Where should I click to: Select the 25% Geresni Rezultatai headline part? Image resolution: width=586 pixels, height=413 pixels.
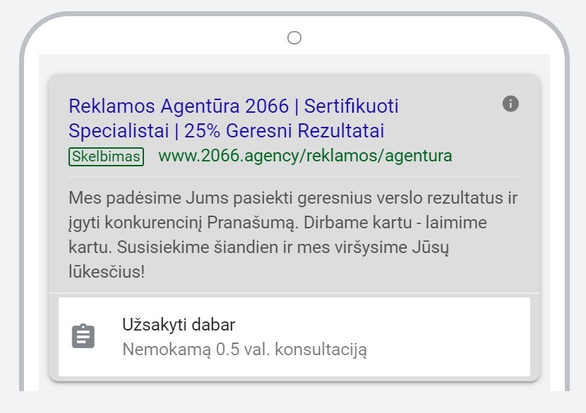[x=284, y=131]
